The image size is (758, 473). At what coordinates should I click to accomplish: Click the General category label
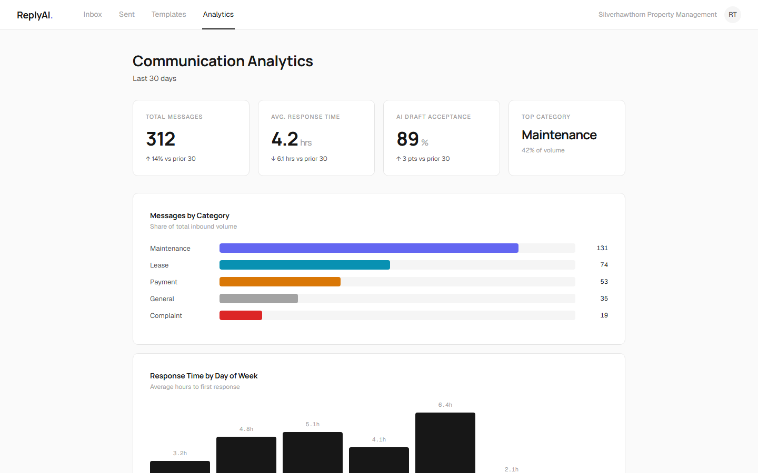(162, 299)
